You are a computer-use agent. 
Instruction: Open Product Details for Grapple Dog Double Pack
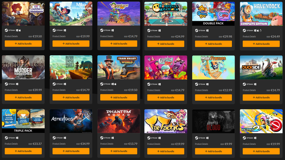coord(201,36)
